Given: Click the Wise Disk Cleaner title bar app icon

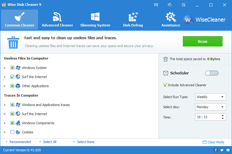Looking at the screenshot, I should point(4,5).
